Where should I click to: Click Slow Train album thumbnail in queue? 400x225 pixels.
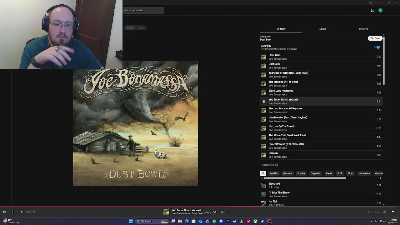click(264, 57)
